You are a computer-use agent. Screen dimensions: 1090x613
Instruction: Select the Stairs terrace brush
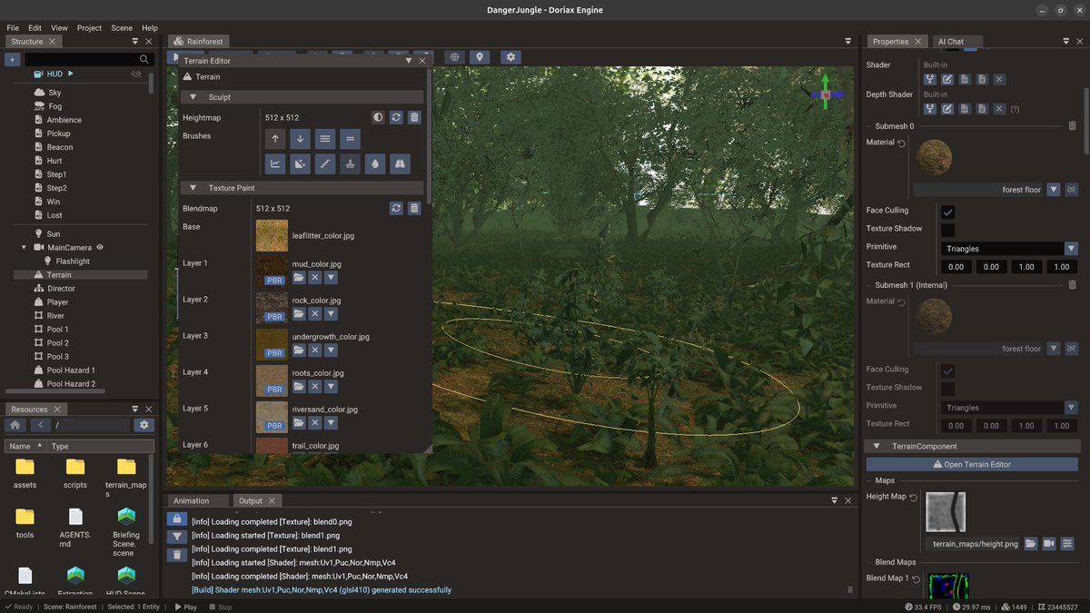325,164
